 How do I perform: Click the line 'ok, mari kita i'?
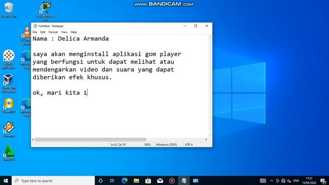[60, 92]
